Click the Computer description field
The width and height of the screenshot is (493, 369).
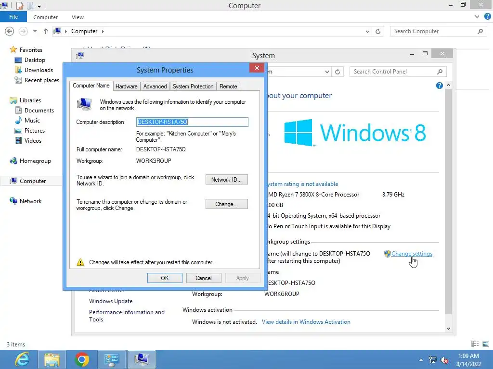192,122
